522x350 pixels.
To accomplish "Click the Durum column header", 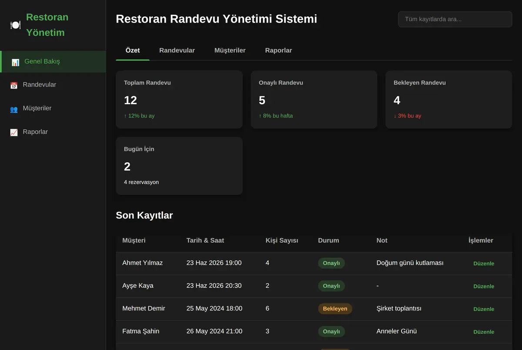I will click(x=328, y=240).
